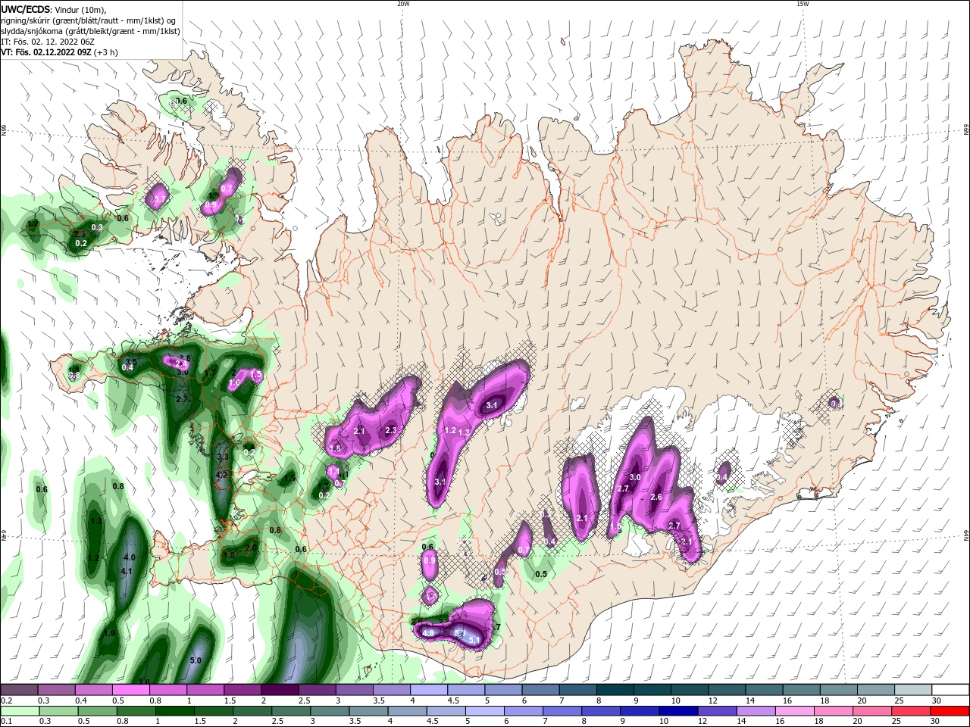Click the '1.8' snow value on the map
Screen dimensions: 970x727
[336, 448]
